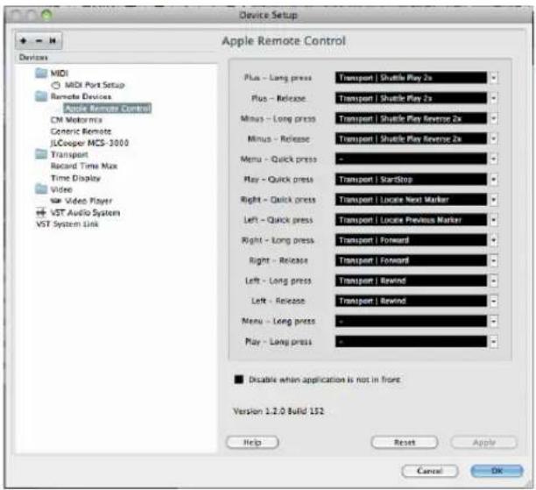Open Menu – Long press command dropdown
Viewport: 536px width, 490px height.
[494, 321]
